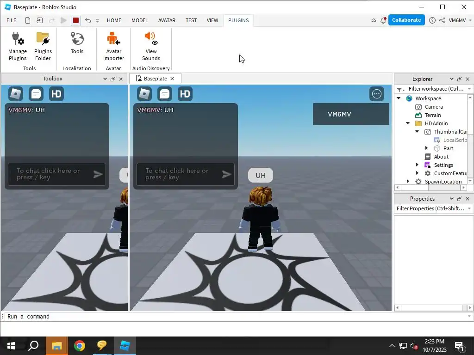Click the Roblox menu icon in Toolbox panel view
The height and width of the screenshot is (355, 474).
[x=16, y=94]
